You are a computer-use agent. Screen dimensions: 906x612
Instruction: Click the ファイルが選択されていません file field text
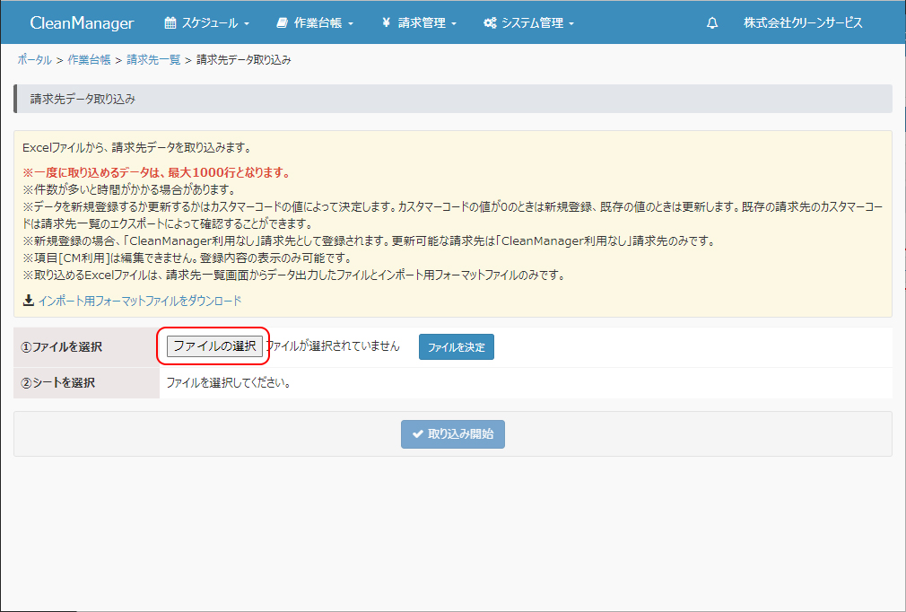click(x=333, y=346)
